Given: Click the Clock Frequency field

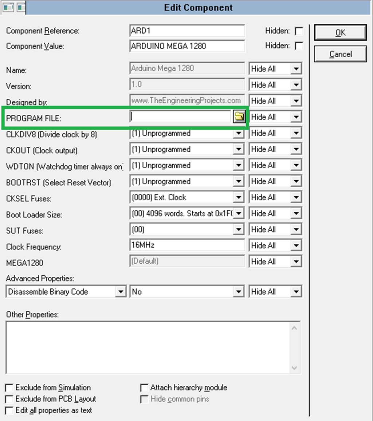Looking at the screenshot, I should click(187, 245).
